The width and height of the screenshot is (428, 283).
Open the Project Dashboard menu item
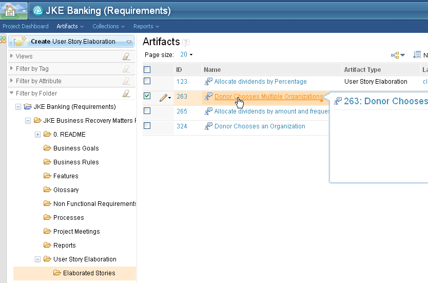[25, 26]
